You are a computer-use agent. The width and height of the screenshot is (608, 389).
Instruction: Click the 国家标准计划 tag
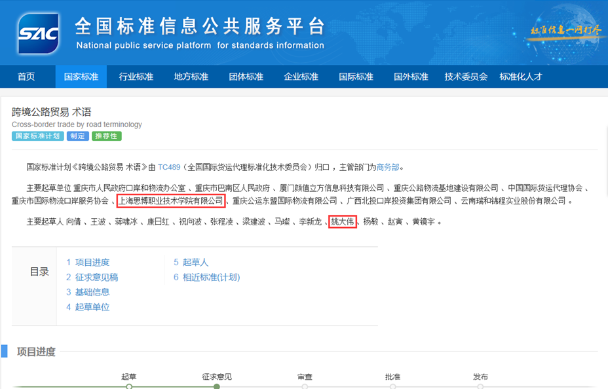point(37,136)
